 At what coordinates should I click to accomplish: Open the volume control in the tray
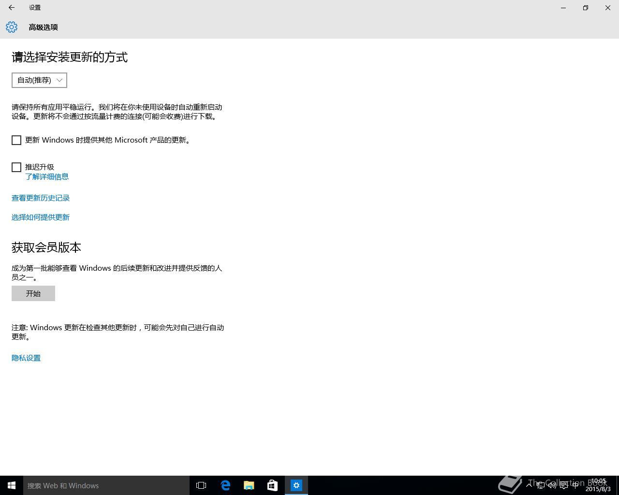(552, 485)
